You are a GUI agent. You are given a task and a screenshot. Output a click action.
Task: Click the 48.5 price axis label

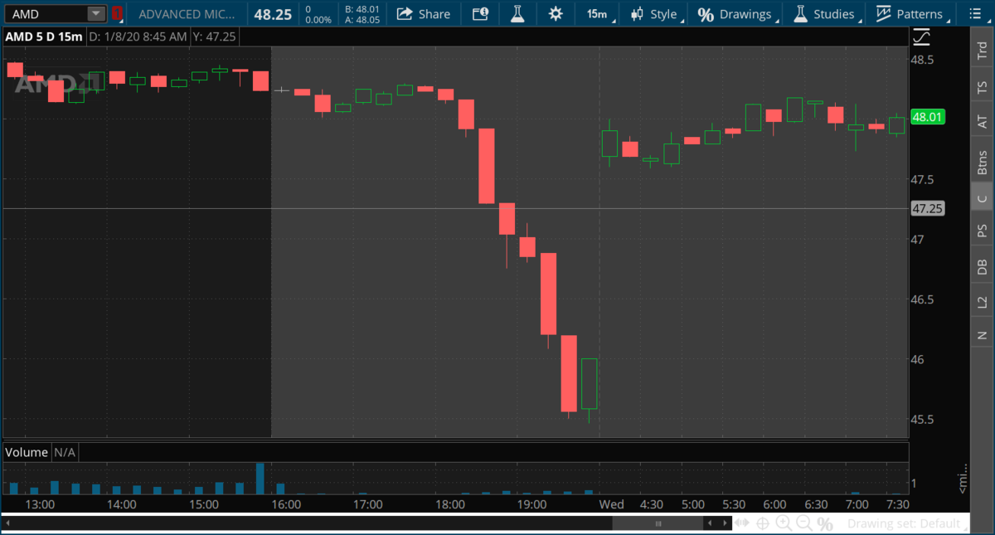923,60
